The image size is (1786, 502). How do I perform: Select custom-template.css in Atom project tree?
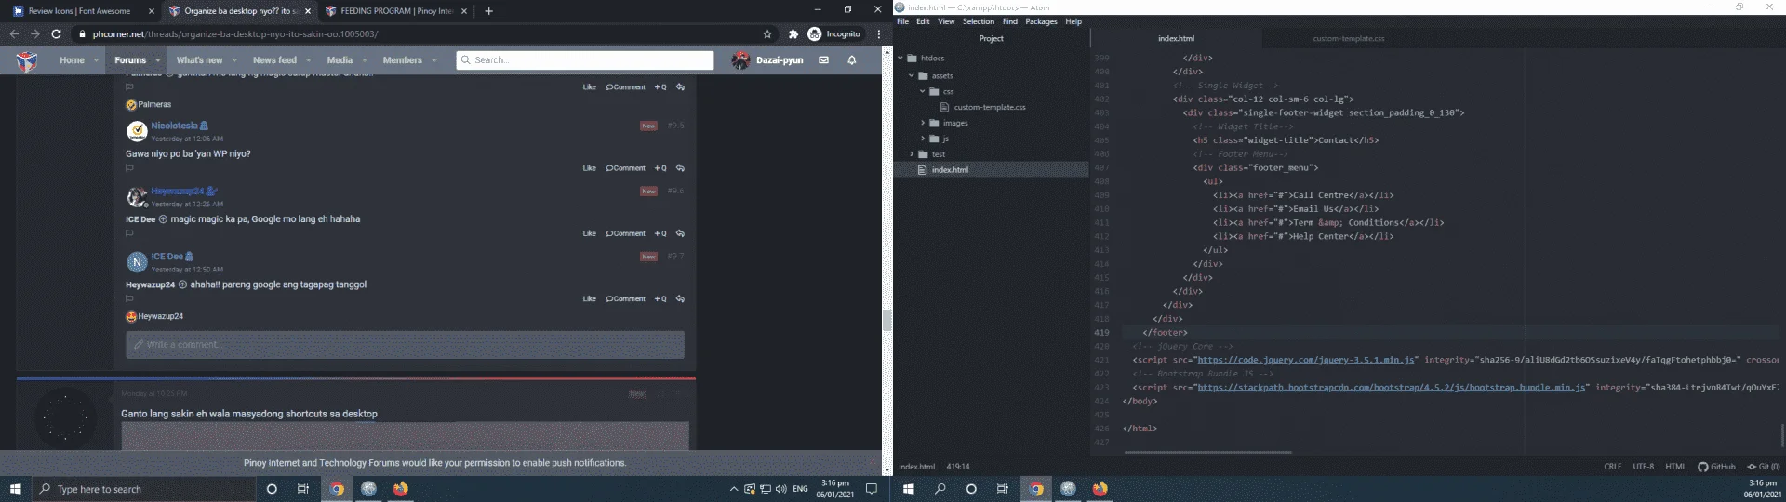point(990,108)
